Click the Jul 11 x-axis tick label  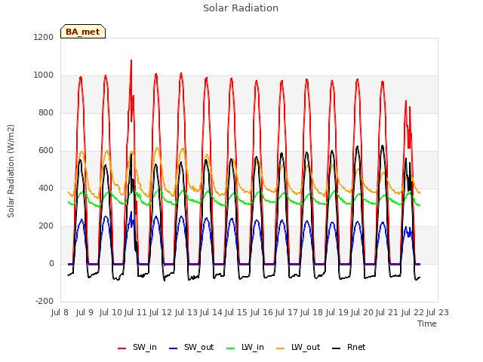coord(135,312)
